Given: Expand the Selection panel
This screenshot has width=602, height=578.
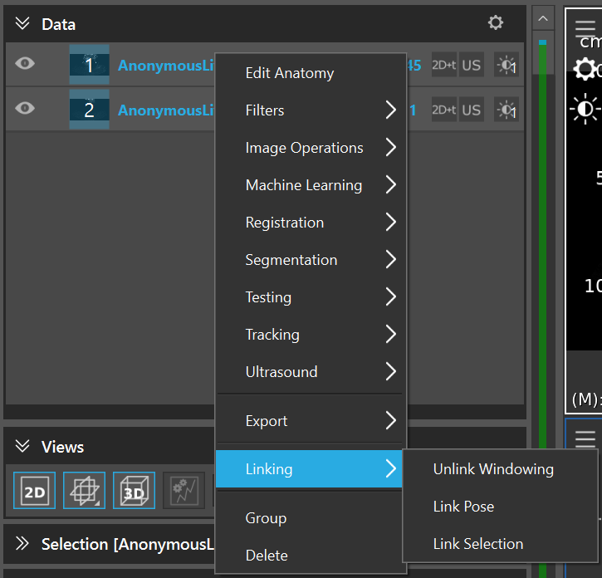Looking at the screenshot, I should pos(22,544).
